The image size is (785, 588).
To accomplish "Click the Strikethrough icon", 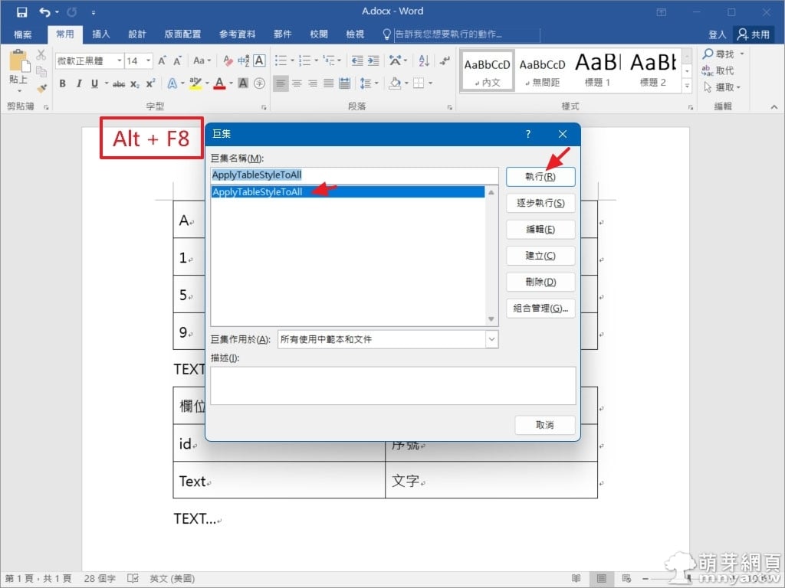I will pos(119,83).
